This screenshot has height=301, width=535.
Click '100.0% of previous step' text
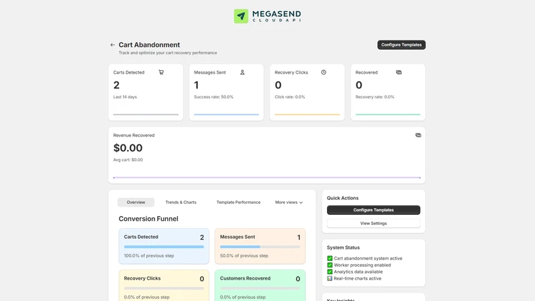[x=148, y=256]
